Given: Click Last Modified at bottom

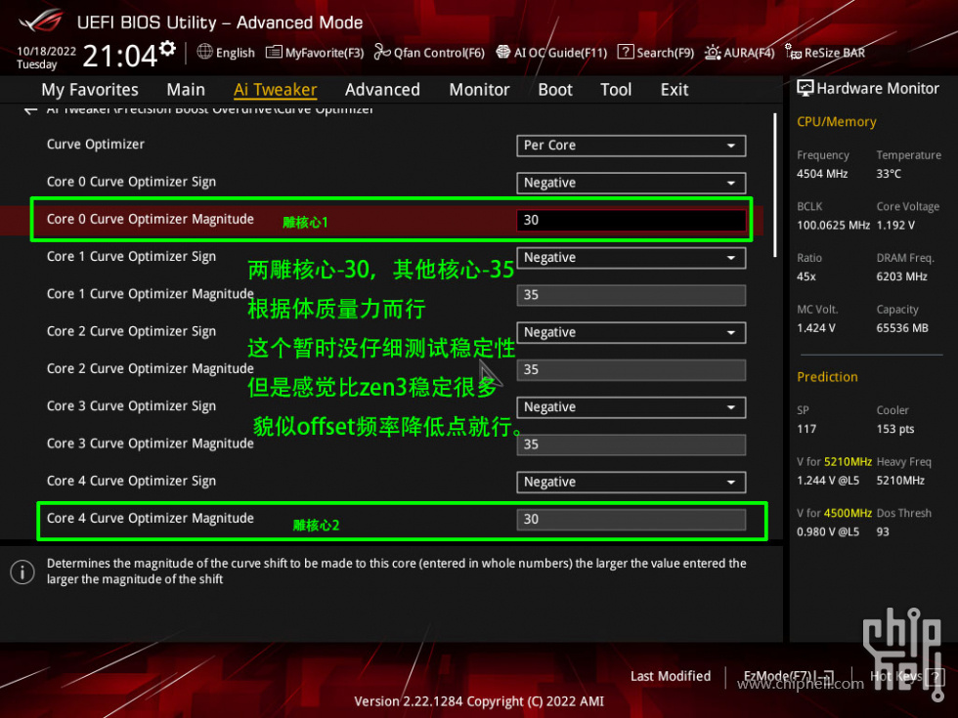Looking at the screenshot, I should pyautogui.click(x=671, y=676).
